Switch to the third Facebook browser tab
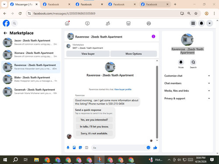This screenshot has height=164, width=219. (89, 4)
